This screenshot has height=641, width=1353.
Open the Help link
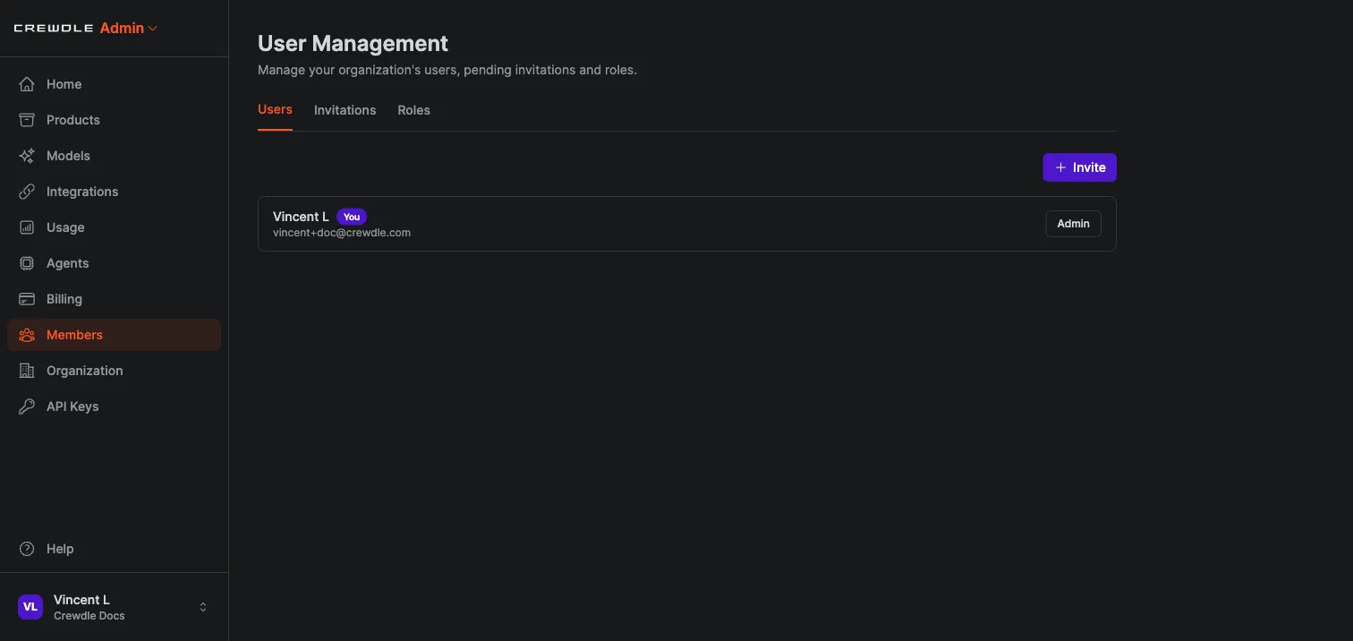114,549
